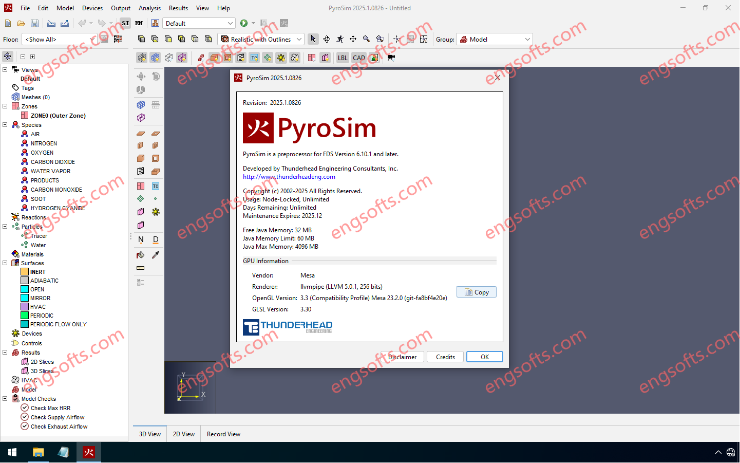This screenshot has height=463, width=740.
Task: Select the ruler measure tool
Action: pos(141,268)
